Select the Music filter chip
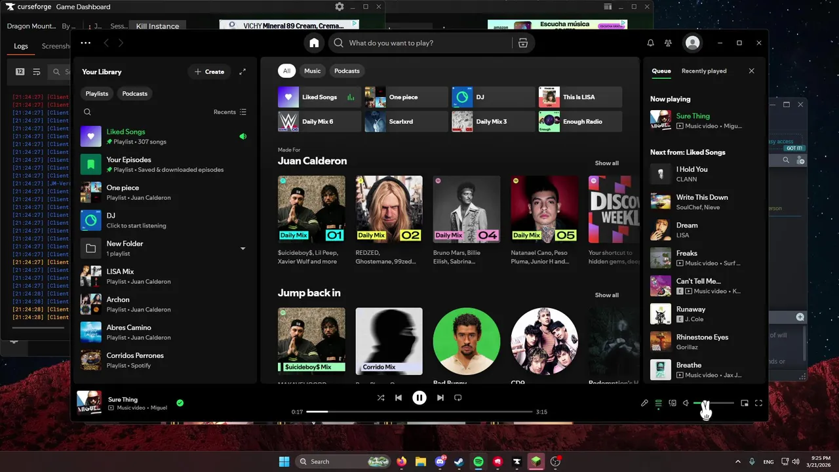 click(313, 71)
